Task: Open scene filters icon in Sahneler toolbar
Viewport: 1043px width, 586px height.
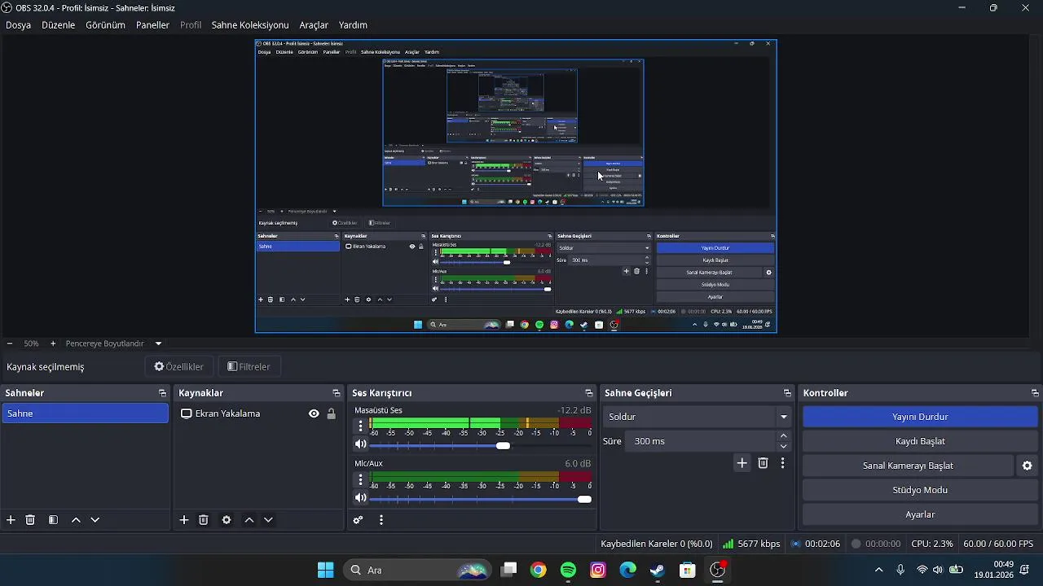Action: coord(53,520)
